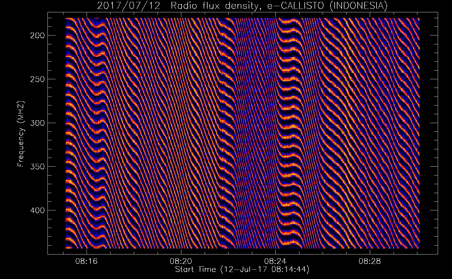This screenshot has width=452, height=279.
Task: Click the 350 frequency tick label
Action: pos(37,167)
